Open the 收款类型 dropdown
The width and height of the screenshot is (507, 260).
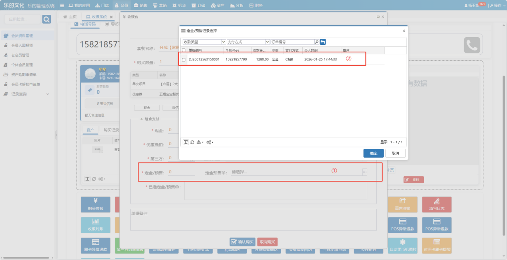coord(204,42)
